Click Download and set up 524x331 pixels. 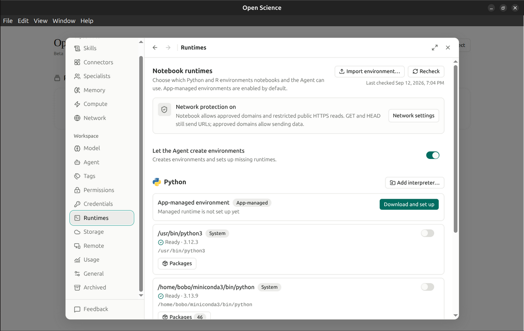click(x=409, y=204)
